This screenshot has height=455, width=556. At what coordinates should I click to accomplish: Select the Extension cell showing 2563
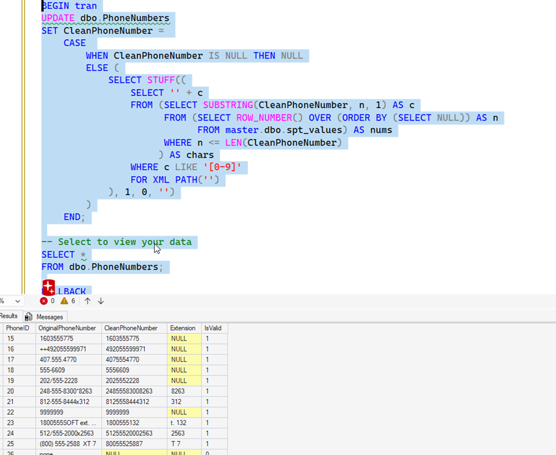coord(178,434)
